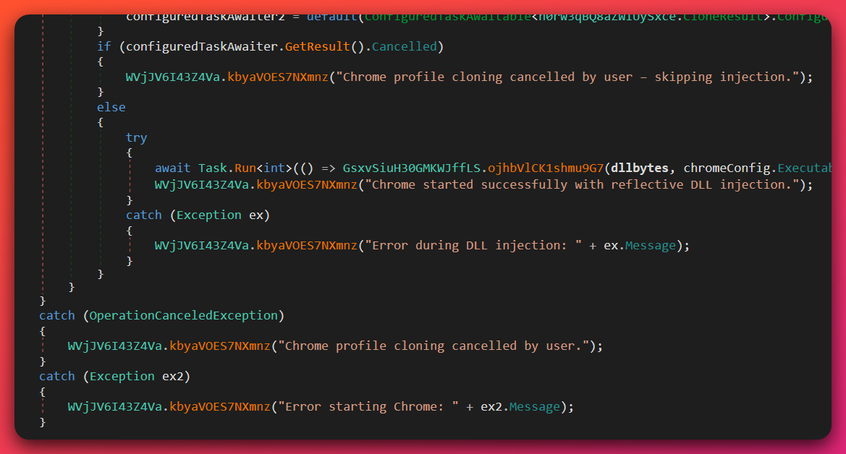This screenshot has width=846, height=454.
Task: Click the 'try' keyword
Action: point(137,138)
